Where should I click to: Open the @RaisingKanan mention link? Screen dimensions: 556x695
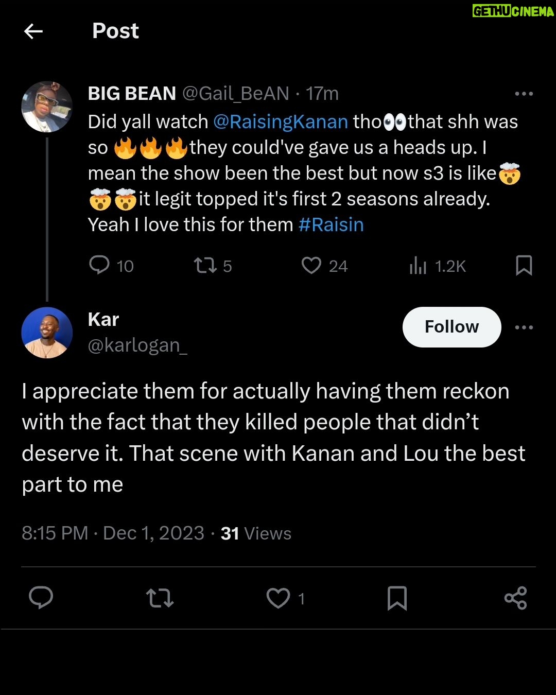click(x=281, y=122)
